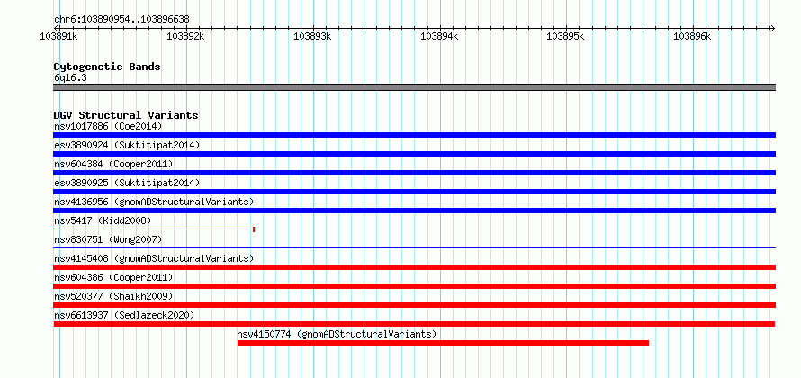Click the 103894k ruler tick label
Image resolution: width=801 pixels, height=378 pixels.
click(x=439, y=36)
